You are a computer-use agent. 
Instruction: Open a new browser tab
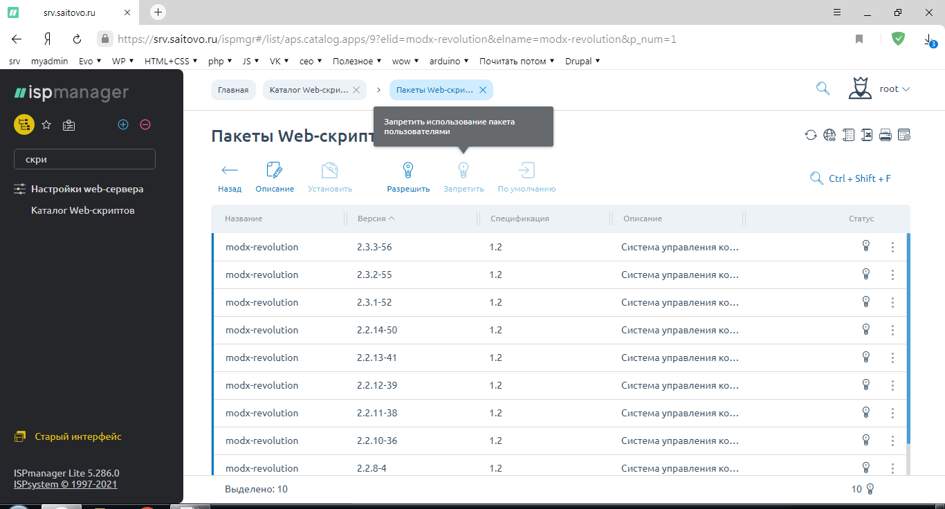[x=158, y=12]
